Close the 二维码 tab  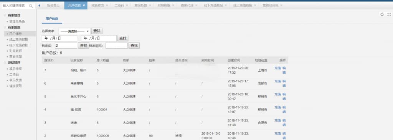tap(127, 5)
